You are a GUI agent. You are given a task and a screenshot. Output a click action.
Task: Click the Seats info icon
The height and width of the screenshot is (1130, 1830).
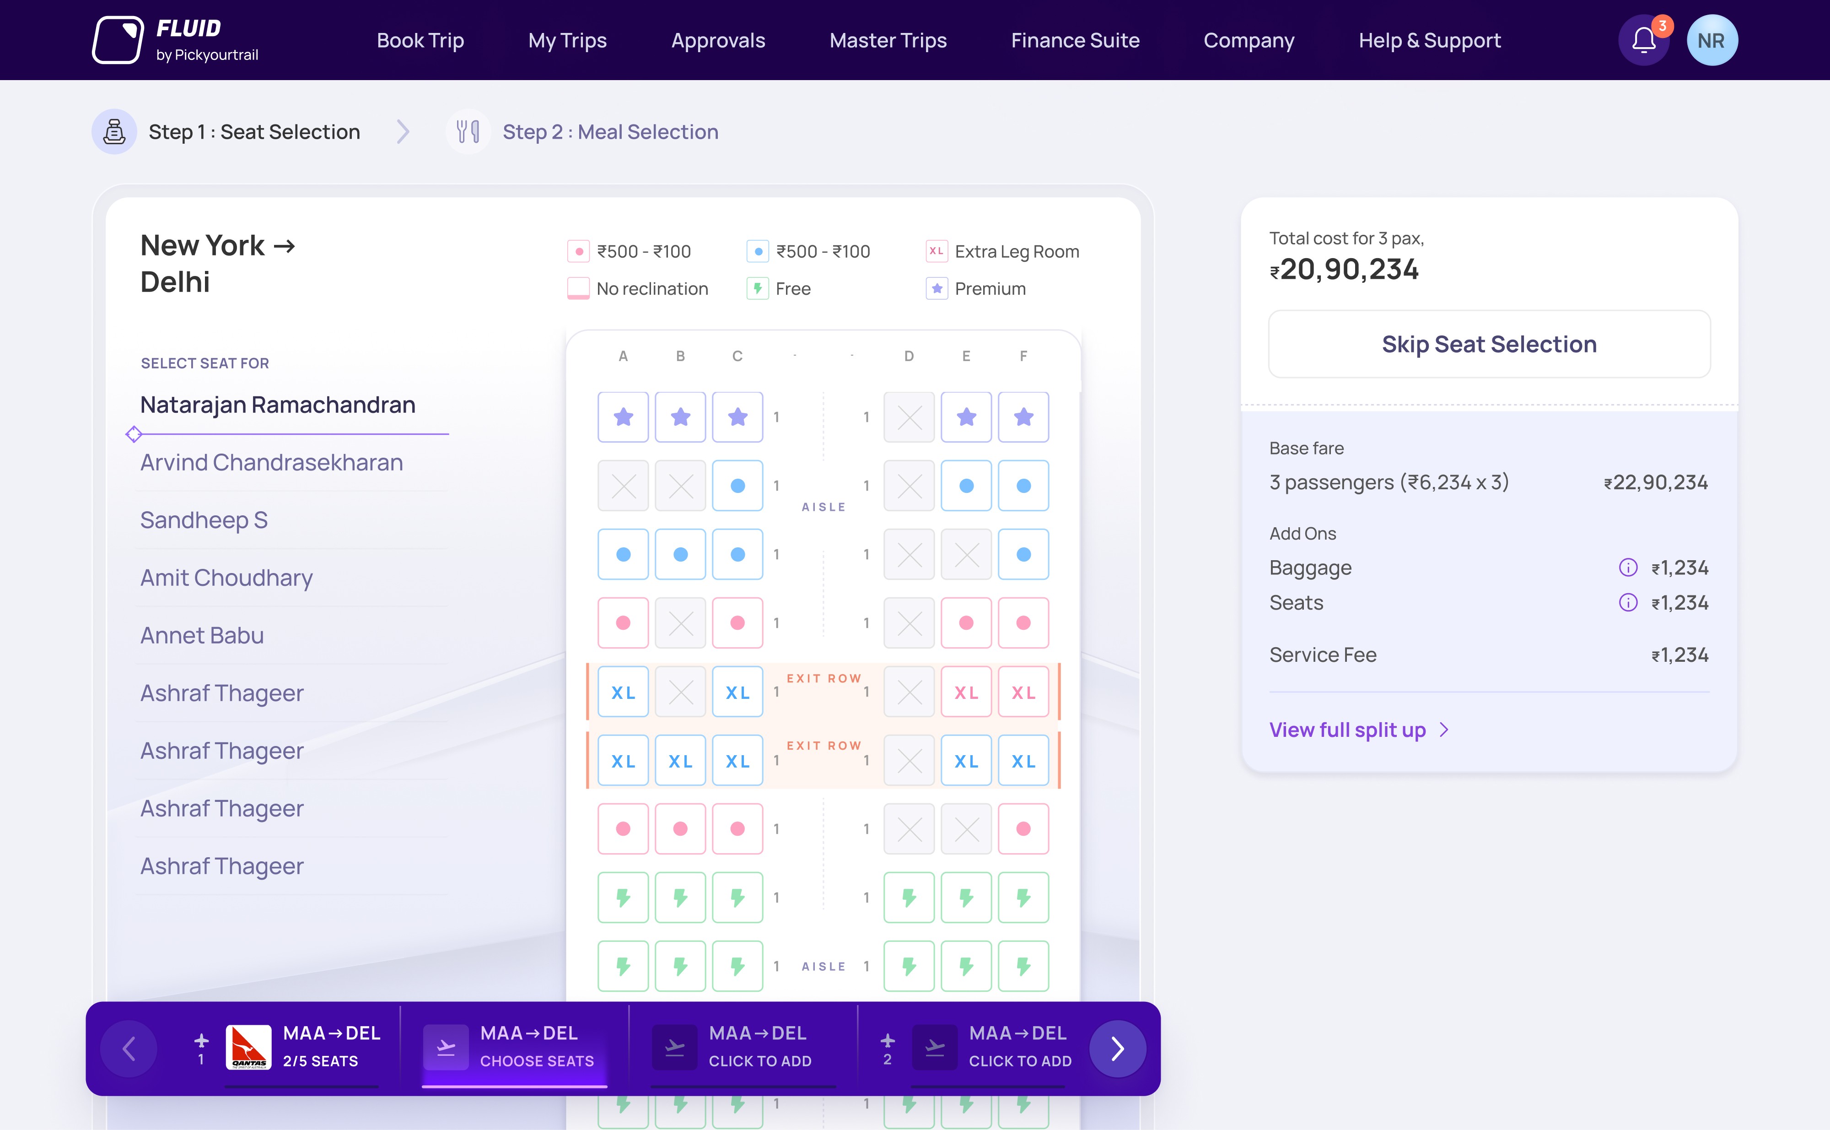(x=1628, y=602)
